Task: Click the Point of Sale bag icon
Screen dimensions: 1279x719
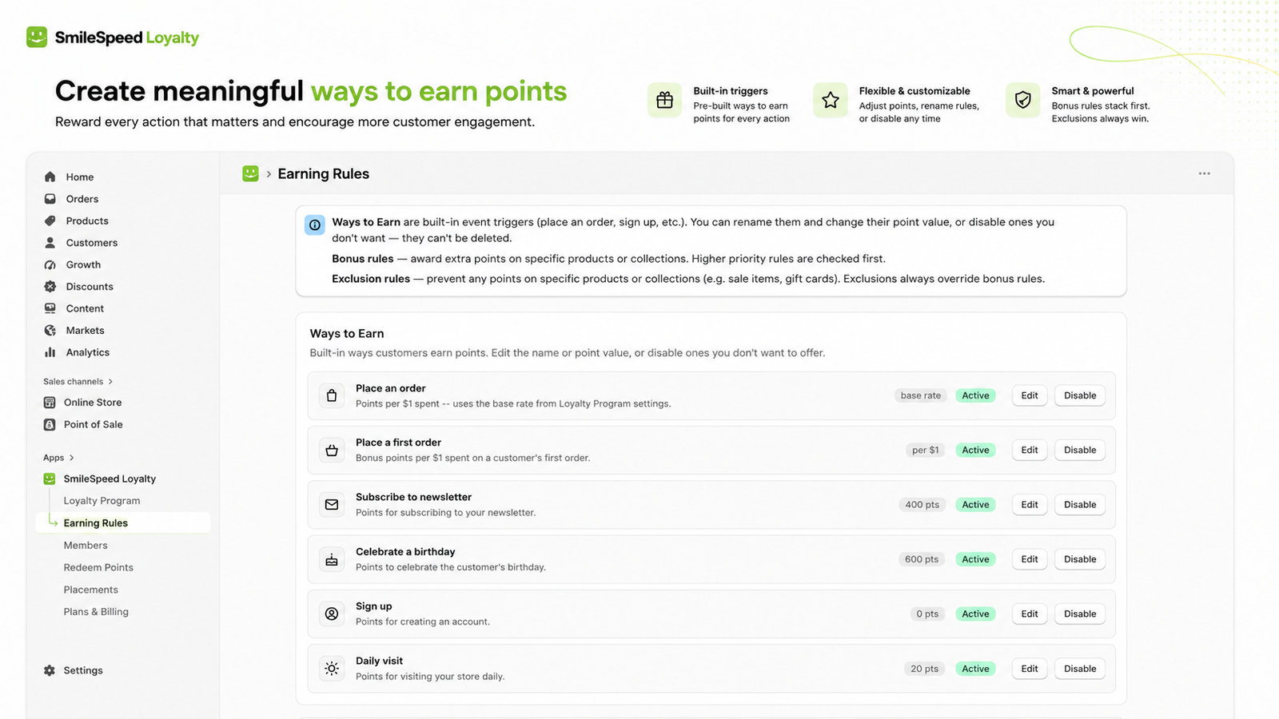Action: pyautogui.click(x=50, y=424)
